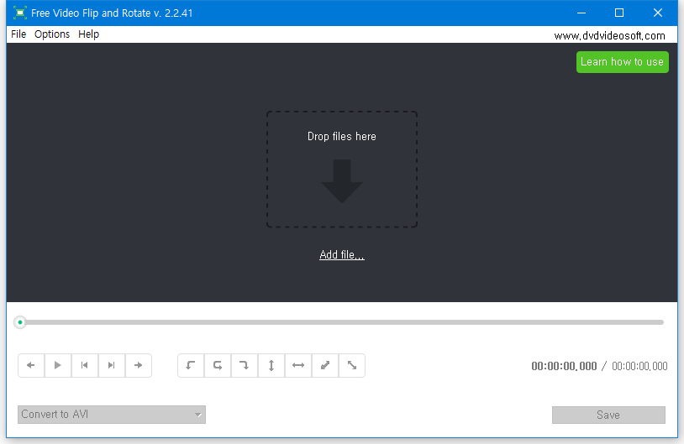Open the File menu
The height and width of the screenshot is (444, 684).
pyautogui.click(x=18, y=34)
